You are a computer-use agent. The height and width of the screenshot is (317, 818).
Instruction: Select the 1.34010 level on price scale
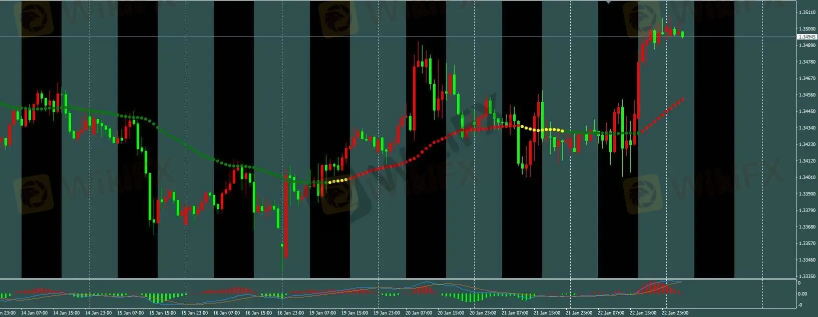tap(806, 177)
